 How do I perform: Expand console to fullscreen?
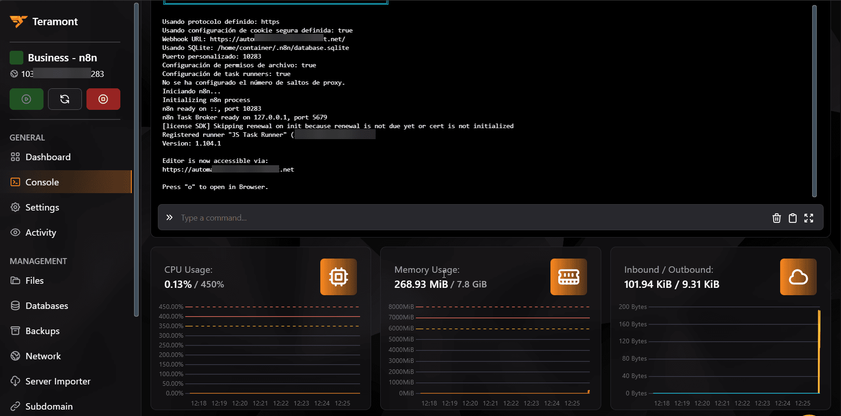809,218
